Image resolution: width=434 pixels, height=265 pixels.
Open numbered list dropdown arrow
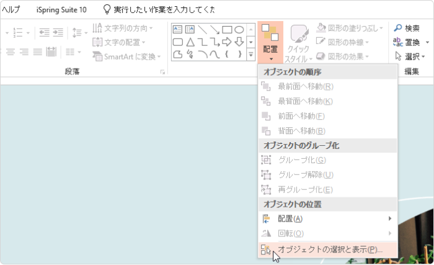pyautogui.click(x=28, y=33)
